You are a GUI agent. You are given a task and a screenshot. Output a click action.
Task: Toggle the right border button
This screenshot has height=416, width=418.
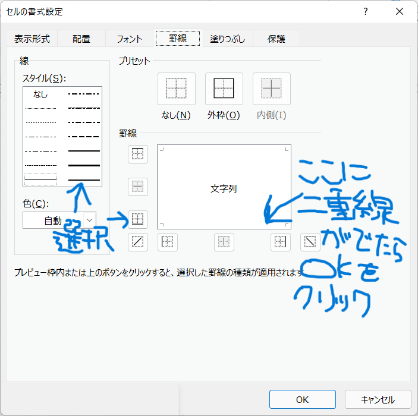[x=281, y=242]
